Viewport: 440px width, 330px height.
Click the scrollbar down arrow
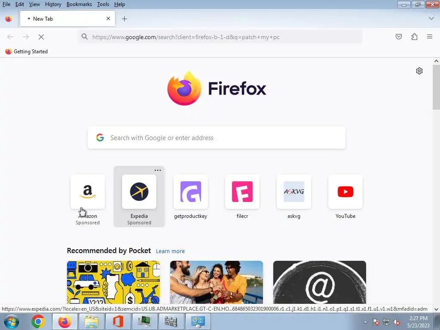[436, 309]
